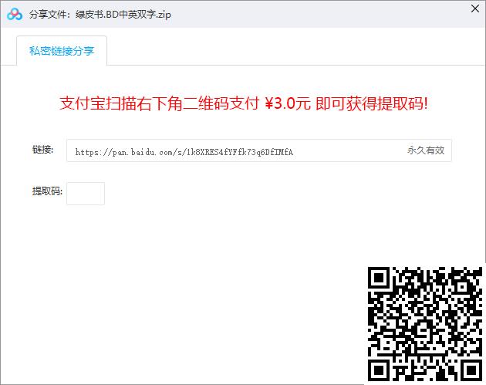The height and width of the screenshot is (385, 486).
Task: Select the pan.baidu.com link text
Action: pos(184,152)
